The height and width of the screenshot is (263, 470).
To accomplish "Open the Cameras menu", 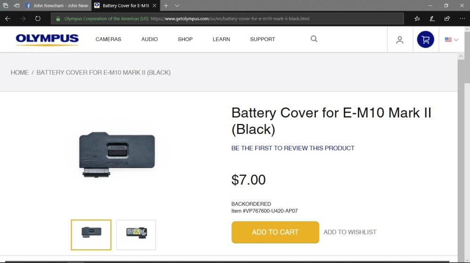I will (x=108, y=39).
